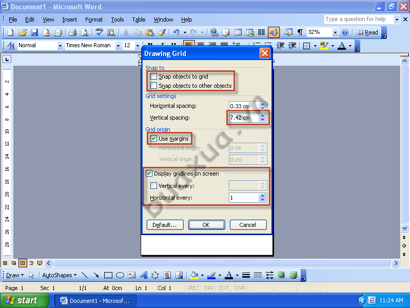Insert WordArt from Drawing toolbar
This screenshot has height=308, width=410.
click(x=143, y=275)
